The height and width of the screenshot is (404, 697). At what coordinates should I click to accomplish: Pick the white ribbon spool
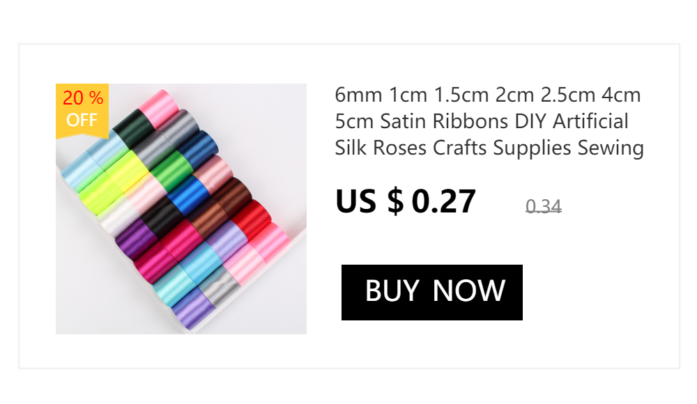[119, 218]
